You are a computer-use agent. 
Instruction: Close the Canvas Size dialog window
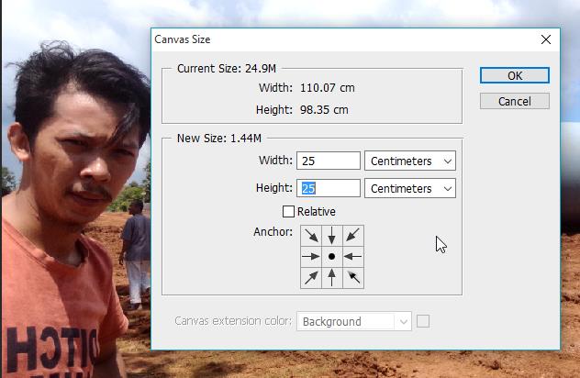(x=546, y=39)
